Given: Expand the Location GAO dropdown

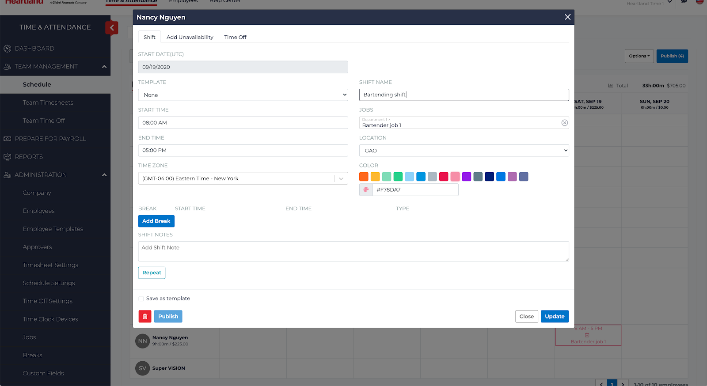Looking at the screenshot, I should 464,151.
